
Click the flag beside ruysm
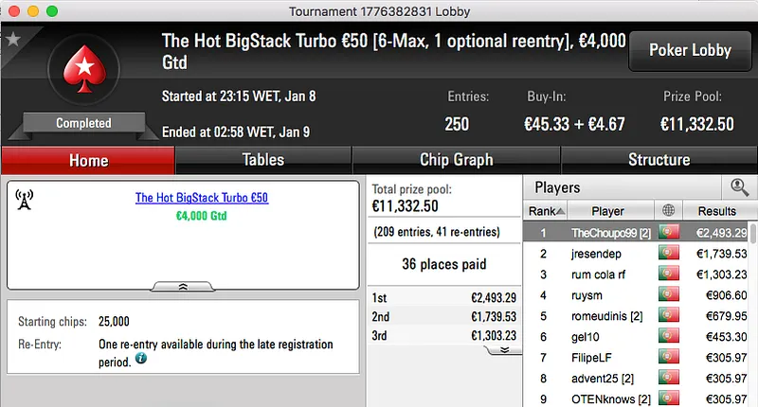(x=670, y=295)
